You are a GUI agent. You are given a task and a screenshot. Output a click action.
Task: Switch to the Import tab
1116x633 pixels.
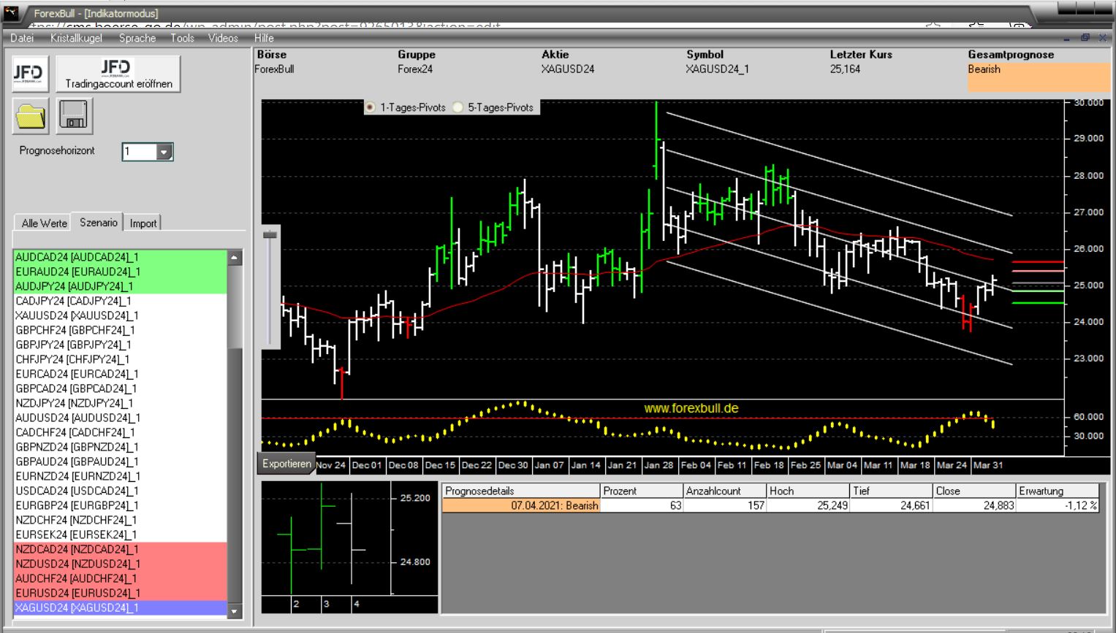[x=143, y=223]
